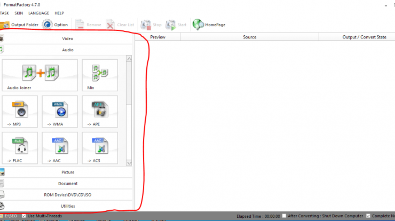Click the audio list scroll-down arrow
Screen dimensions: 395x221
click(x=129, y=163)
